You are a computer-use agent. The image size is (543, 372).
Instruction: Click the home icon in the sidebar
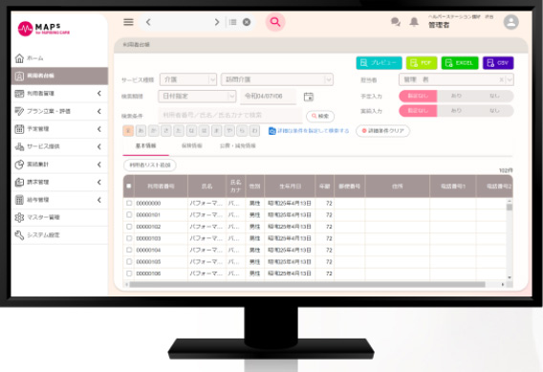(x=19, y=58)
